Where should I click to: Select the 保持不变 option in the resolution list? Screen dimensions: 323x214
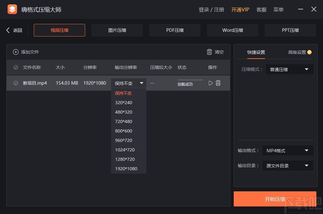(x=123, y=93)
